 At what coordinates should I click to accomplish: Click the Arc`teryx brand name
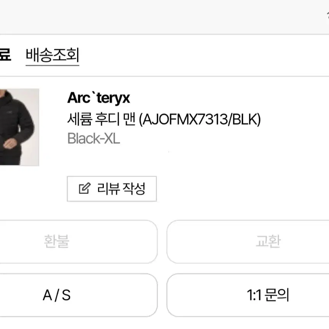click(98, 98)
